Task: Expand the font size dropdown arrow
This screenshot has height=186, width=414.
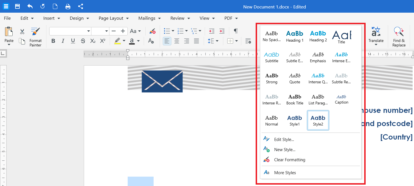Action: pyautogui.click(x=107, y=31)
